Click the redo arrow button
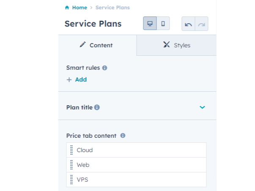The image size is (255, 191). 202,24
